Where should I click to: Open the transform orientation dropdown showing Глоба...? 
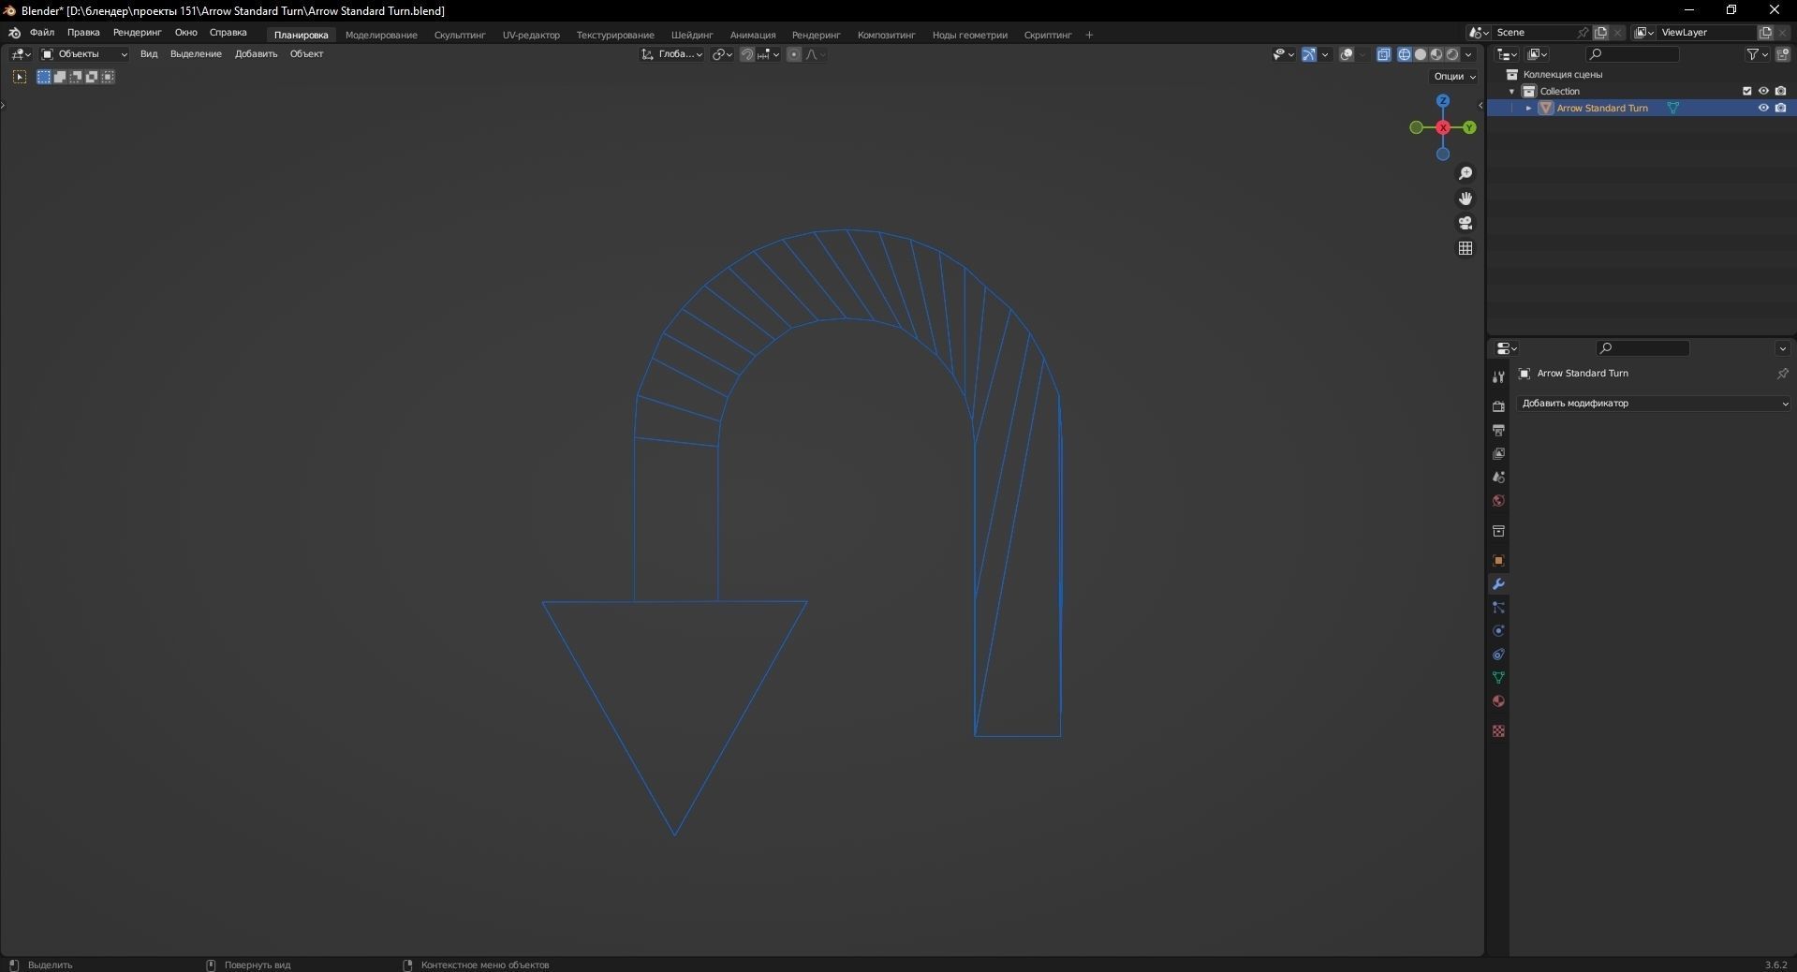pyautogui.click(x=678, y=54)
